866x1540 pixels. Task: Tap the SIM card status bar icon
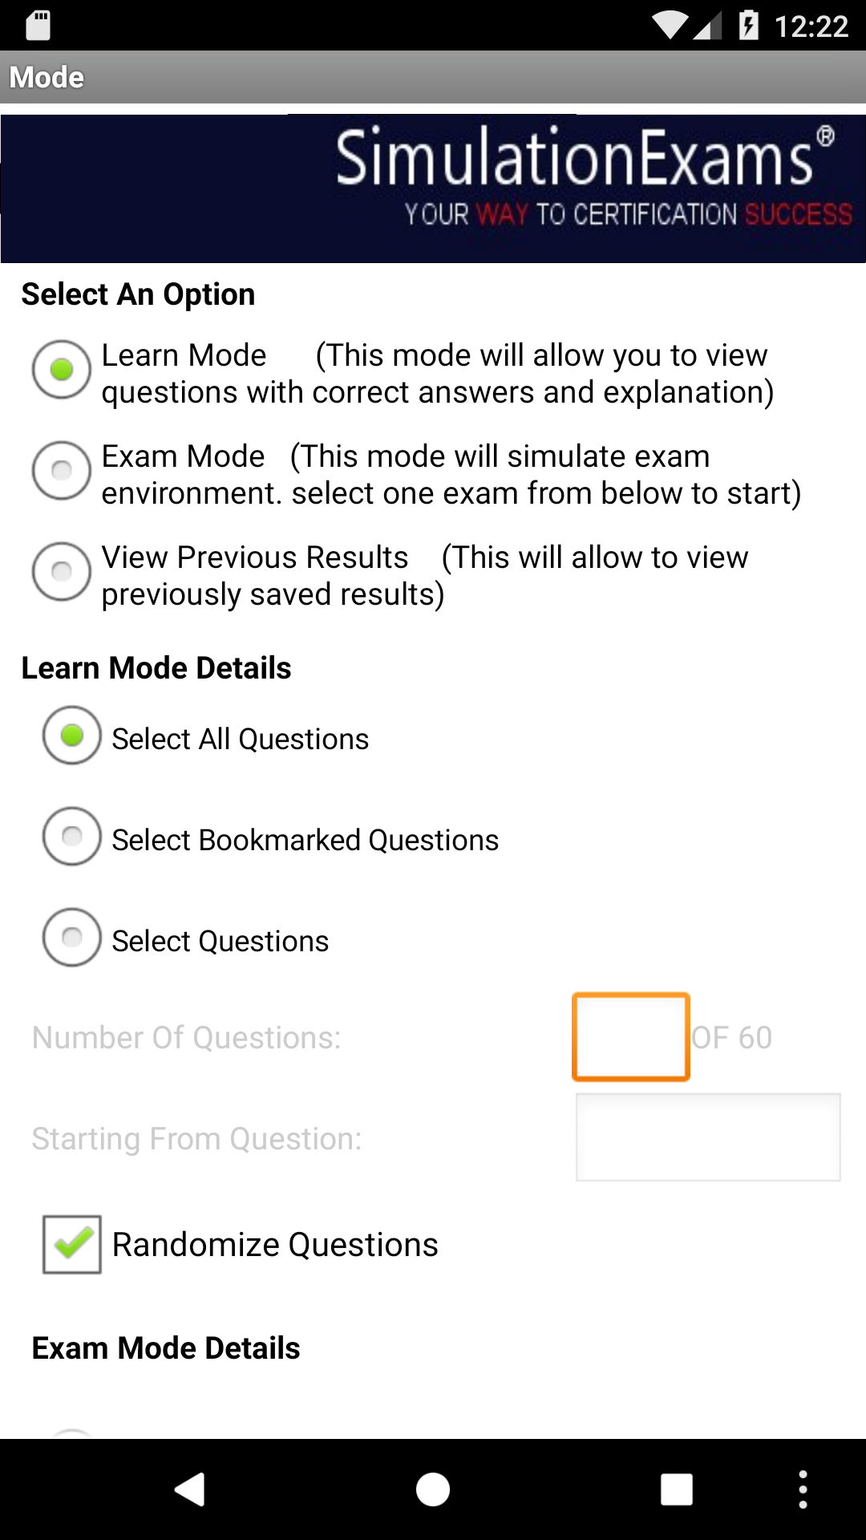click(36, 25)
